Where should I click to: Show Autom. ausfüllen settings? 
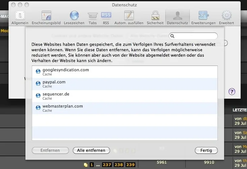point(129,18)
